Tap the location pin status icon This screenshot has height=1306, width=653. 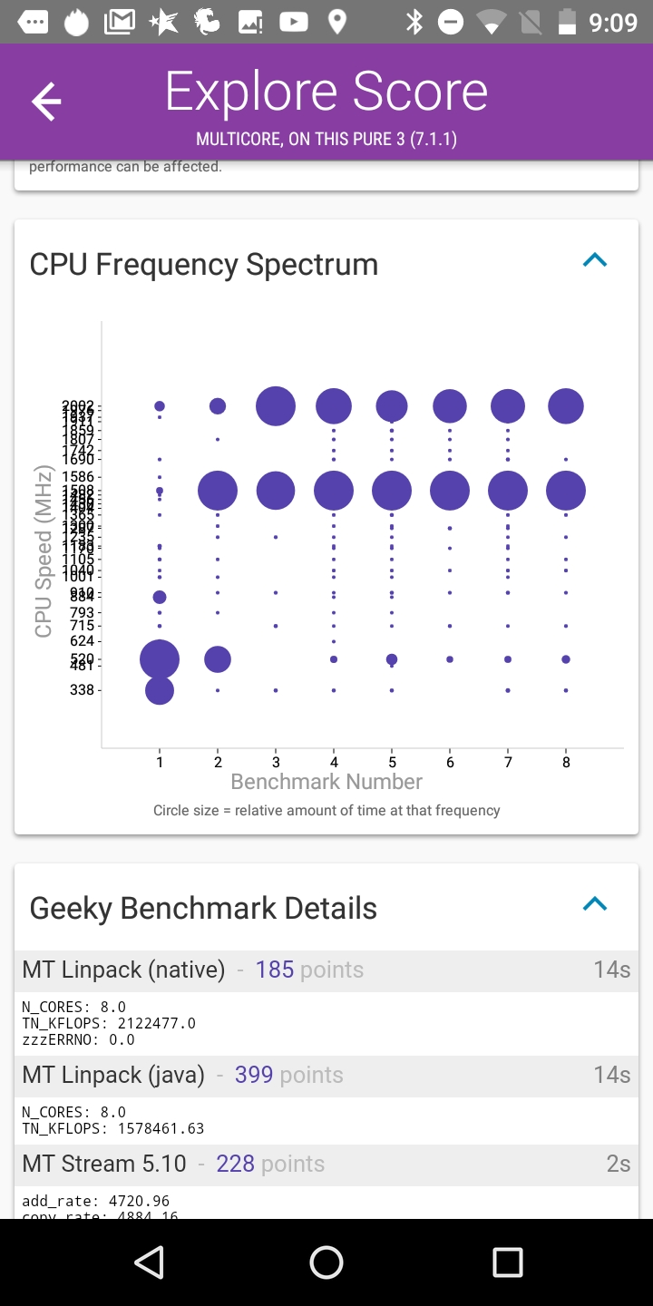(x=336, y=22)
